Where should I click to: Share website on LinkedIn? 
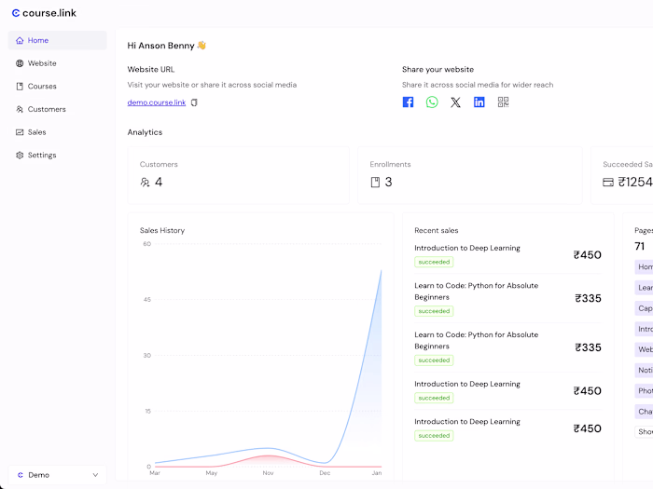coord(479,102)
